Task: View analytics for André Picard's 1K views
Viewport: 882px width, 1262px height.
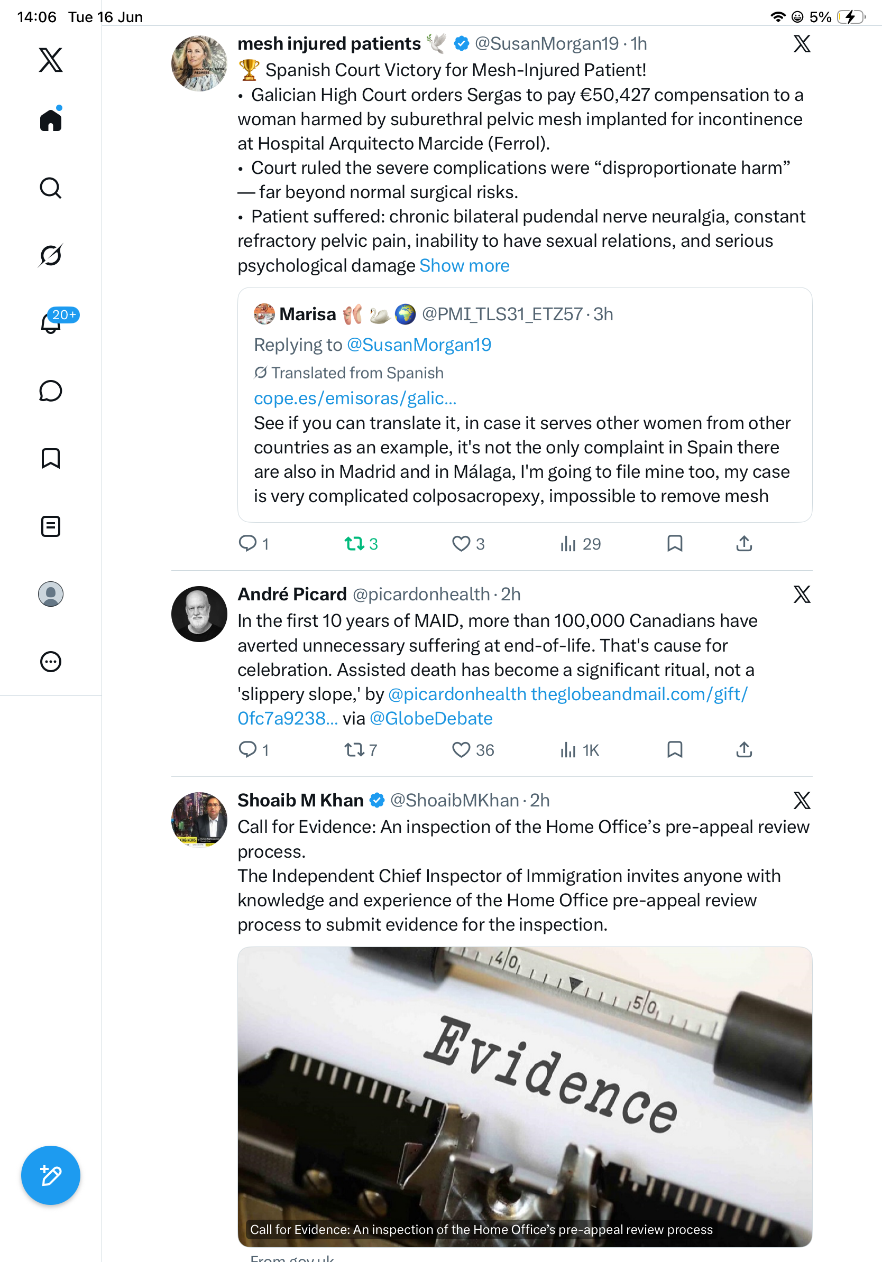Action: pyautogui.click(x=579, y=750)
